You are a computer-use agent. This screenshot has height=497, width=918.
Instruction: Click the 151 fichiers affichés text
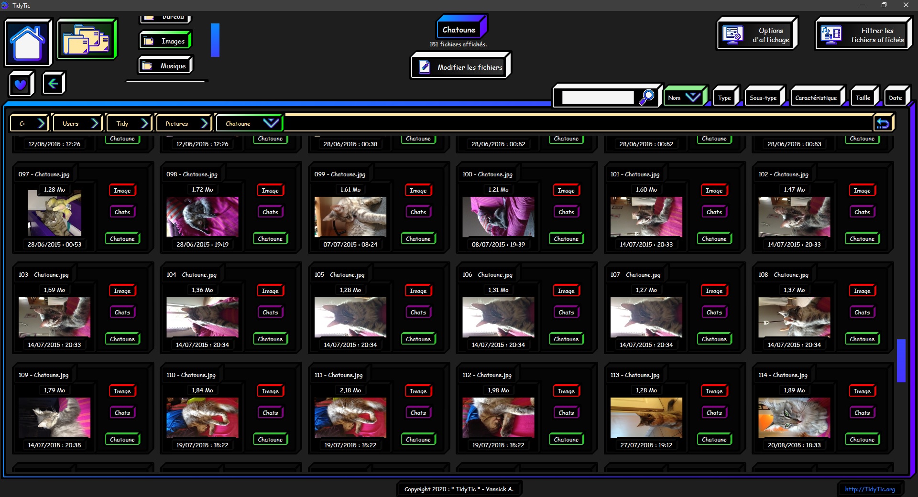[x=458, y=44]
